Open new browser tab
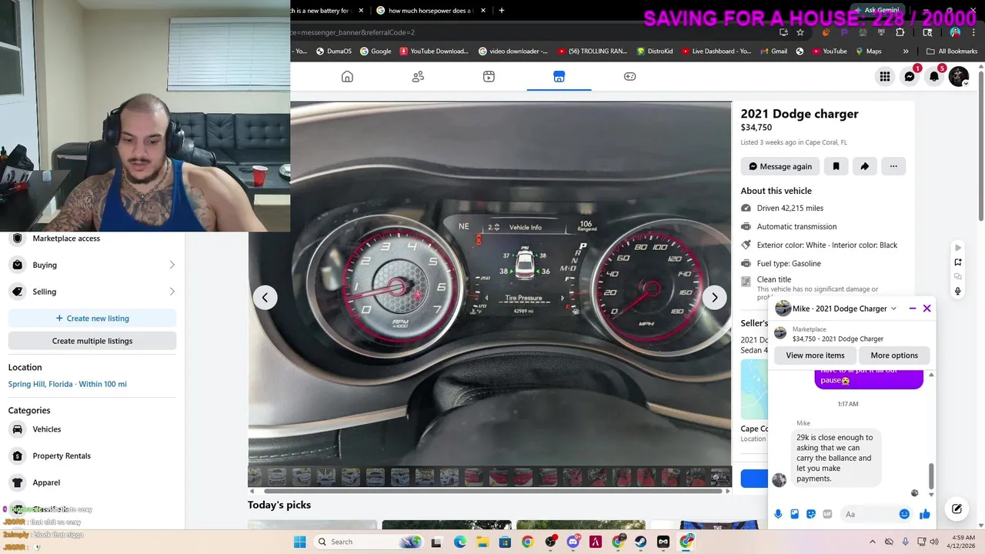 pyautogui.click(x=502, y=11)
